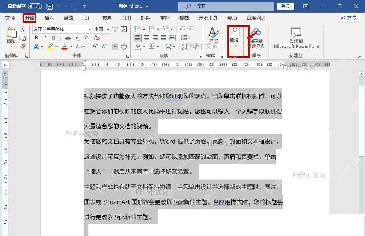Click the decrease font size icon
This screenshot has height=236, width=365.
click(104, 46)
